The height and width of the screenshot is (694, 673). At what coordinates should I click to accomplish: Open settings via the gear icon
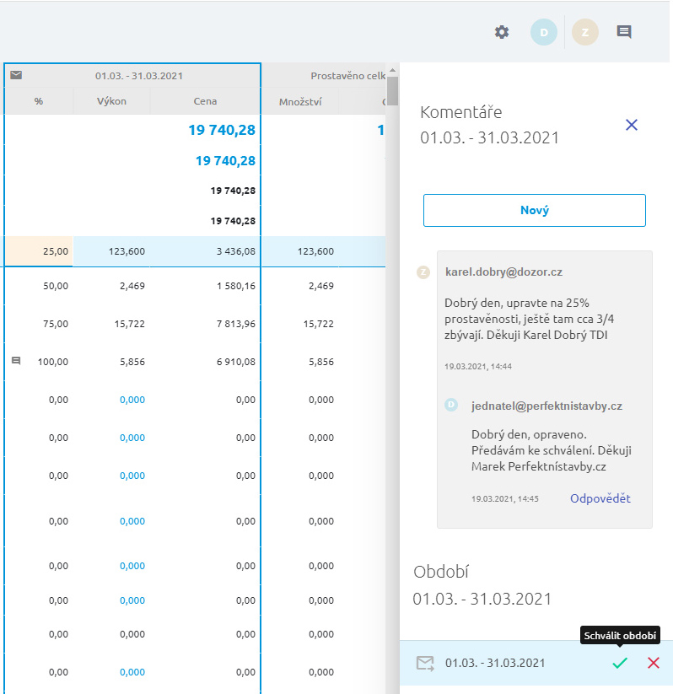coord(502,32)
